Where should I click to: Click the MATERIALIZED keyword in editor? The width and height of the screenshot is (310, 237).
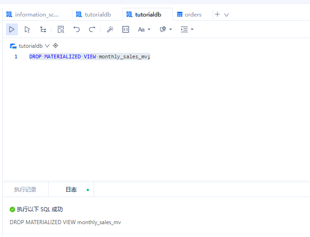(x=62, y=56)
